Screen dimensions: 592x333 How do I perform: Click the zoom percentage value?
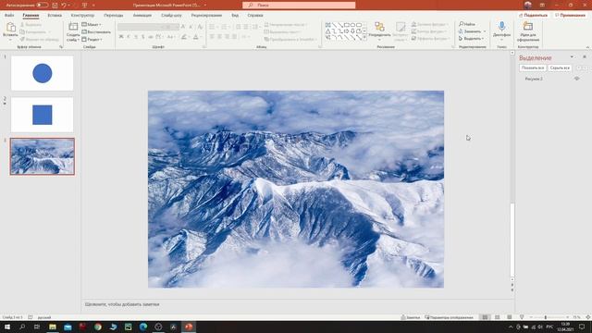tap(576, 317)
